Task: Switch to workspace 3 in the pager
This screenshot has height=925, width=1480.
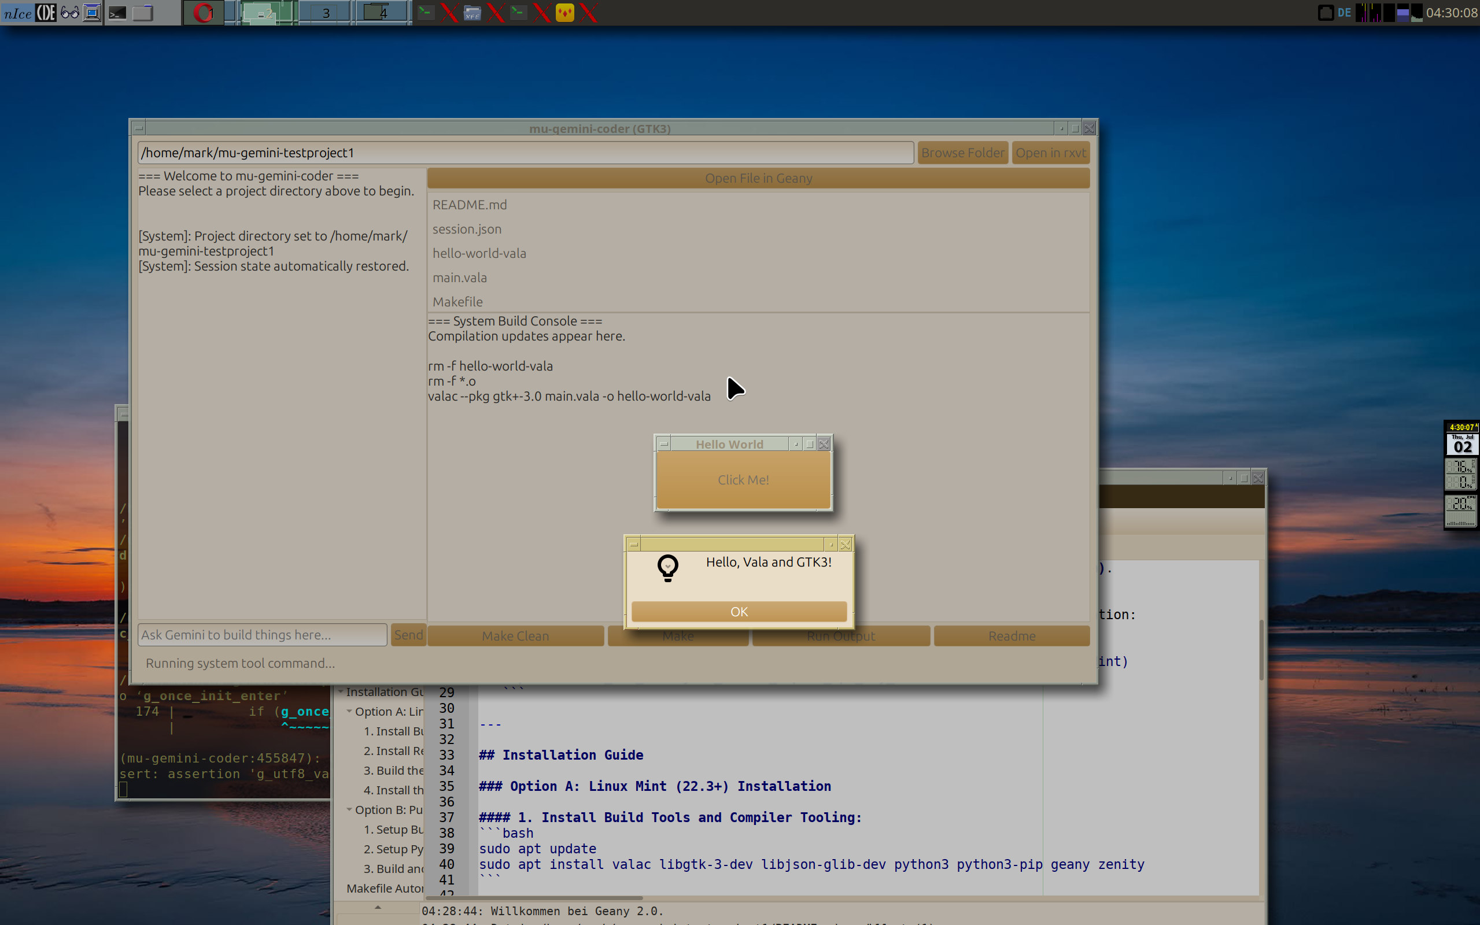Action: pyautogui.click(x=326, y=13)
